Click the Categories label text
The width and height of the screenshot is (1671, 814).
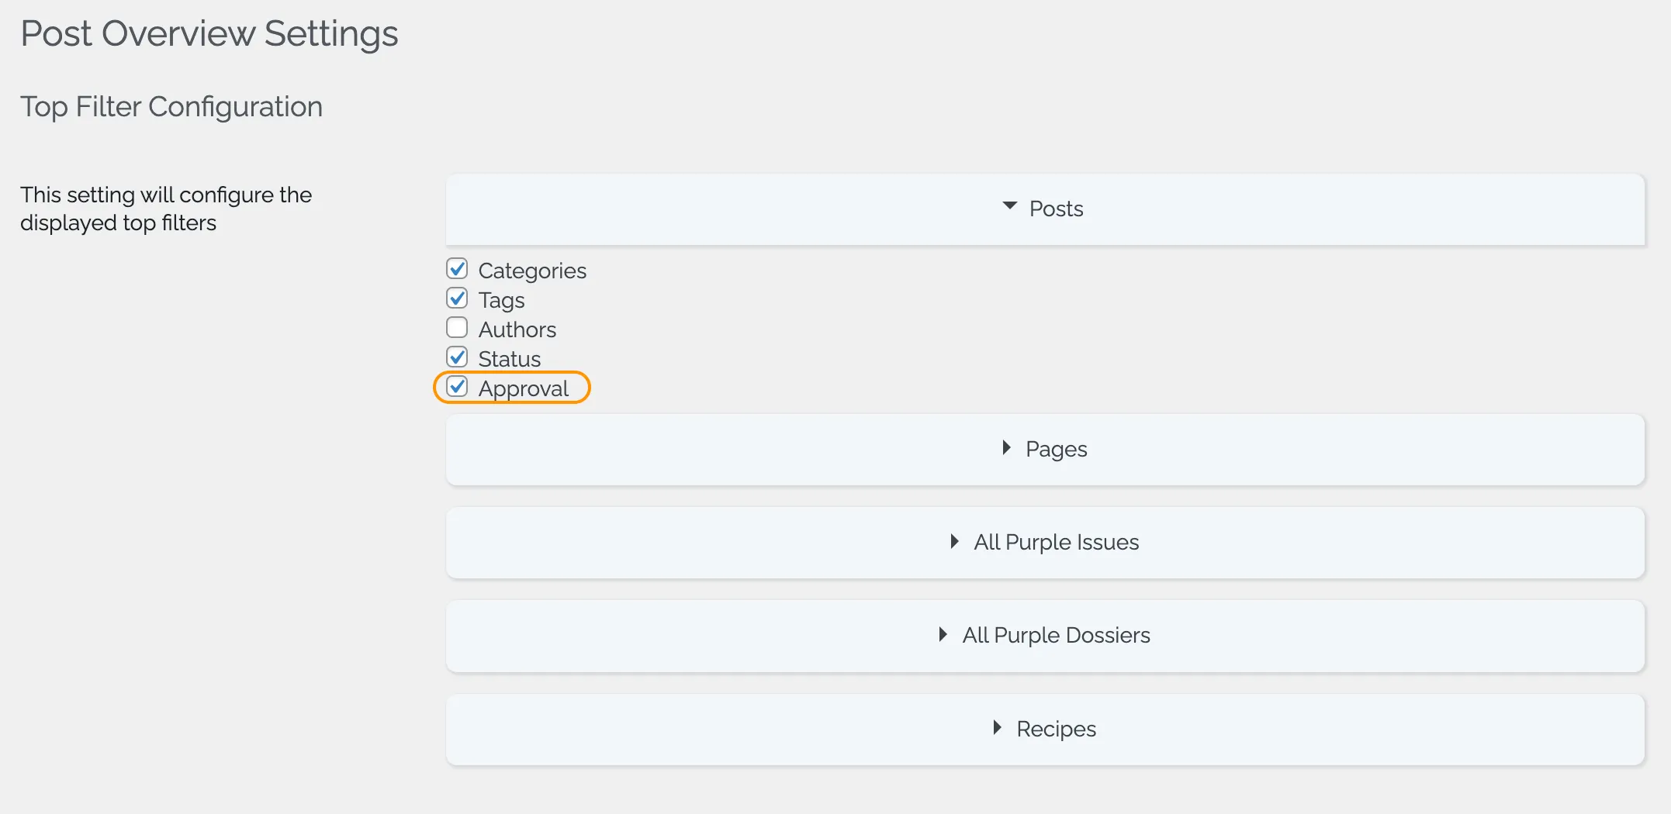click(532, 271)
